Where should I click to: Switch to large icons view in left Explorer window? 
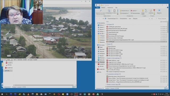[x=75, y=87]
